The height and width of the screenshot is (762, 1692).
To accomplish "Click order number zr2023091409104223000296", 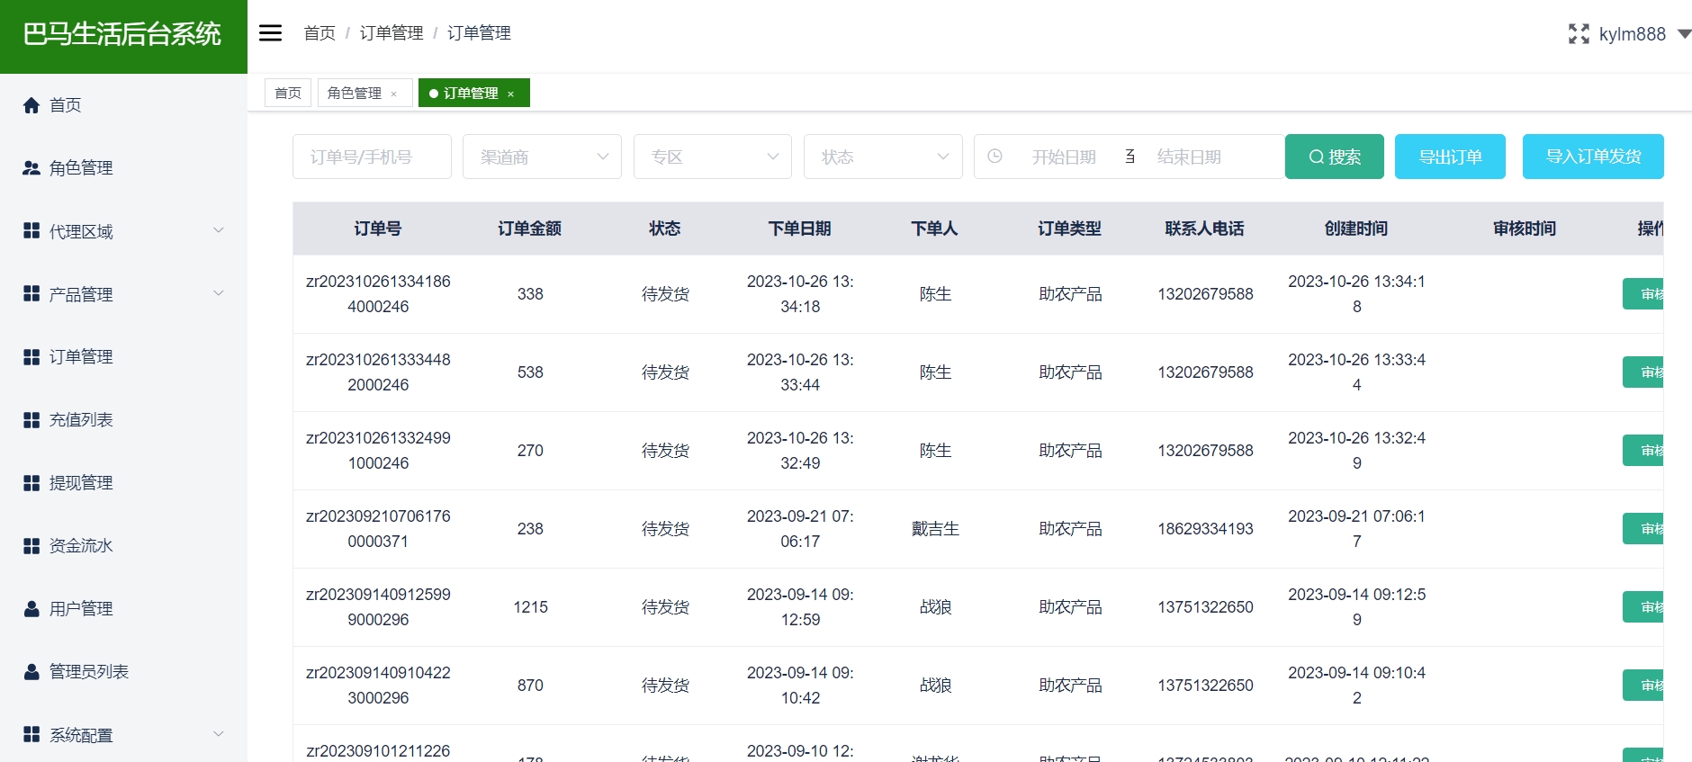I will [x=378, y=686].
